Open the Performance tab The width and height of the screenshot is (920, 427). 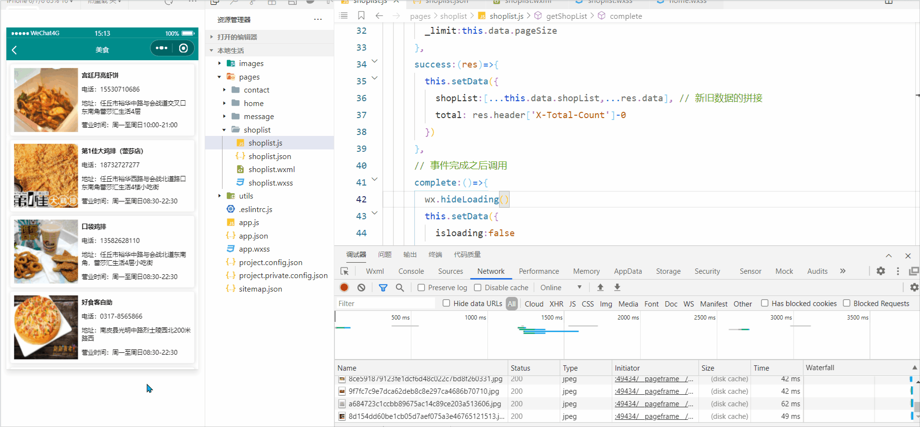click(539, 271)
